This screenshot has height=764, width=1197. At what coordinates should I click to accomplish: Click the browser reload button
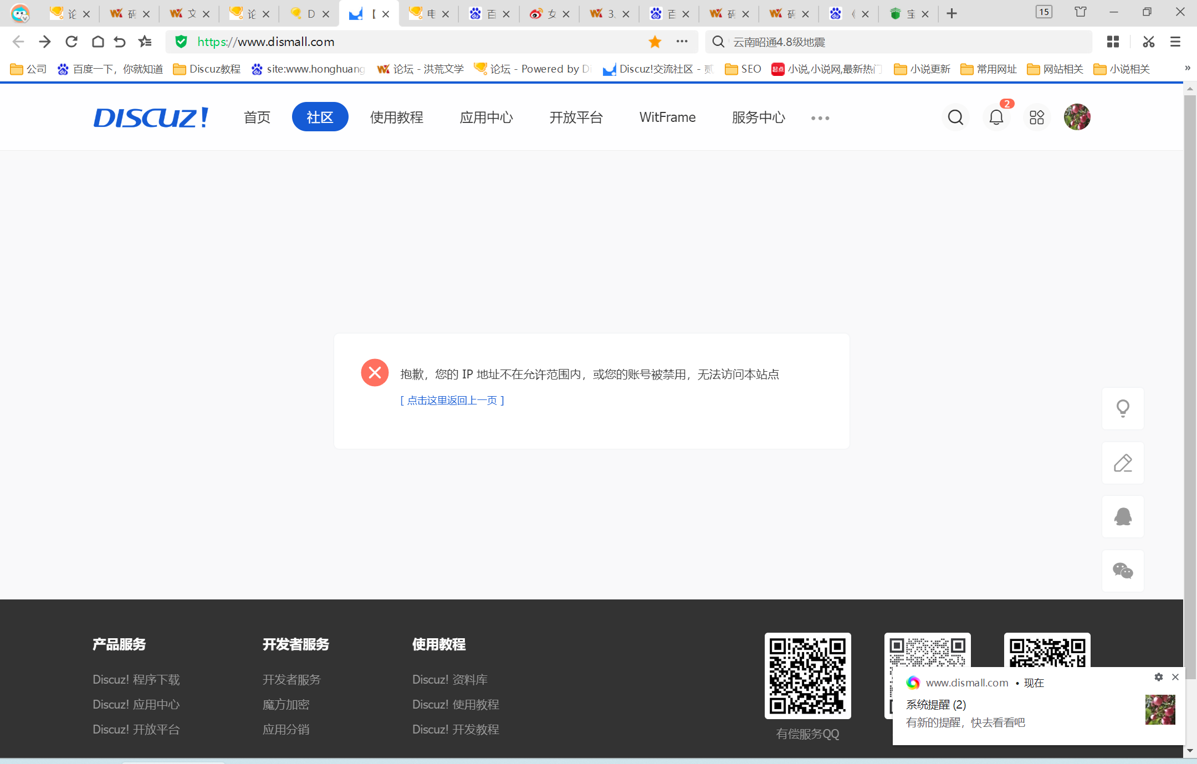pyautogui.click(x=71, y=42)
